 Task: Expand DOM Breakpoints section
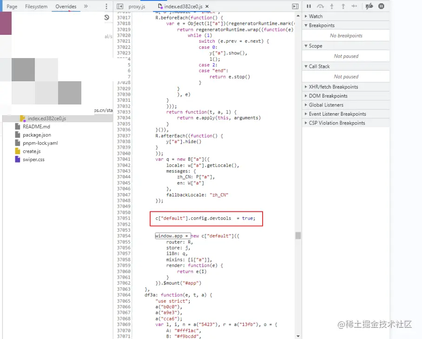pyautogui.click(x=346, y=96)
